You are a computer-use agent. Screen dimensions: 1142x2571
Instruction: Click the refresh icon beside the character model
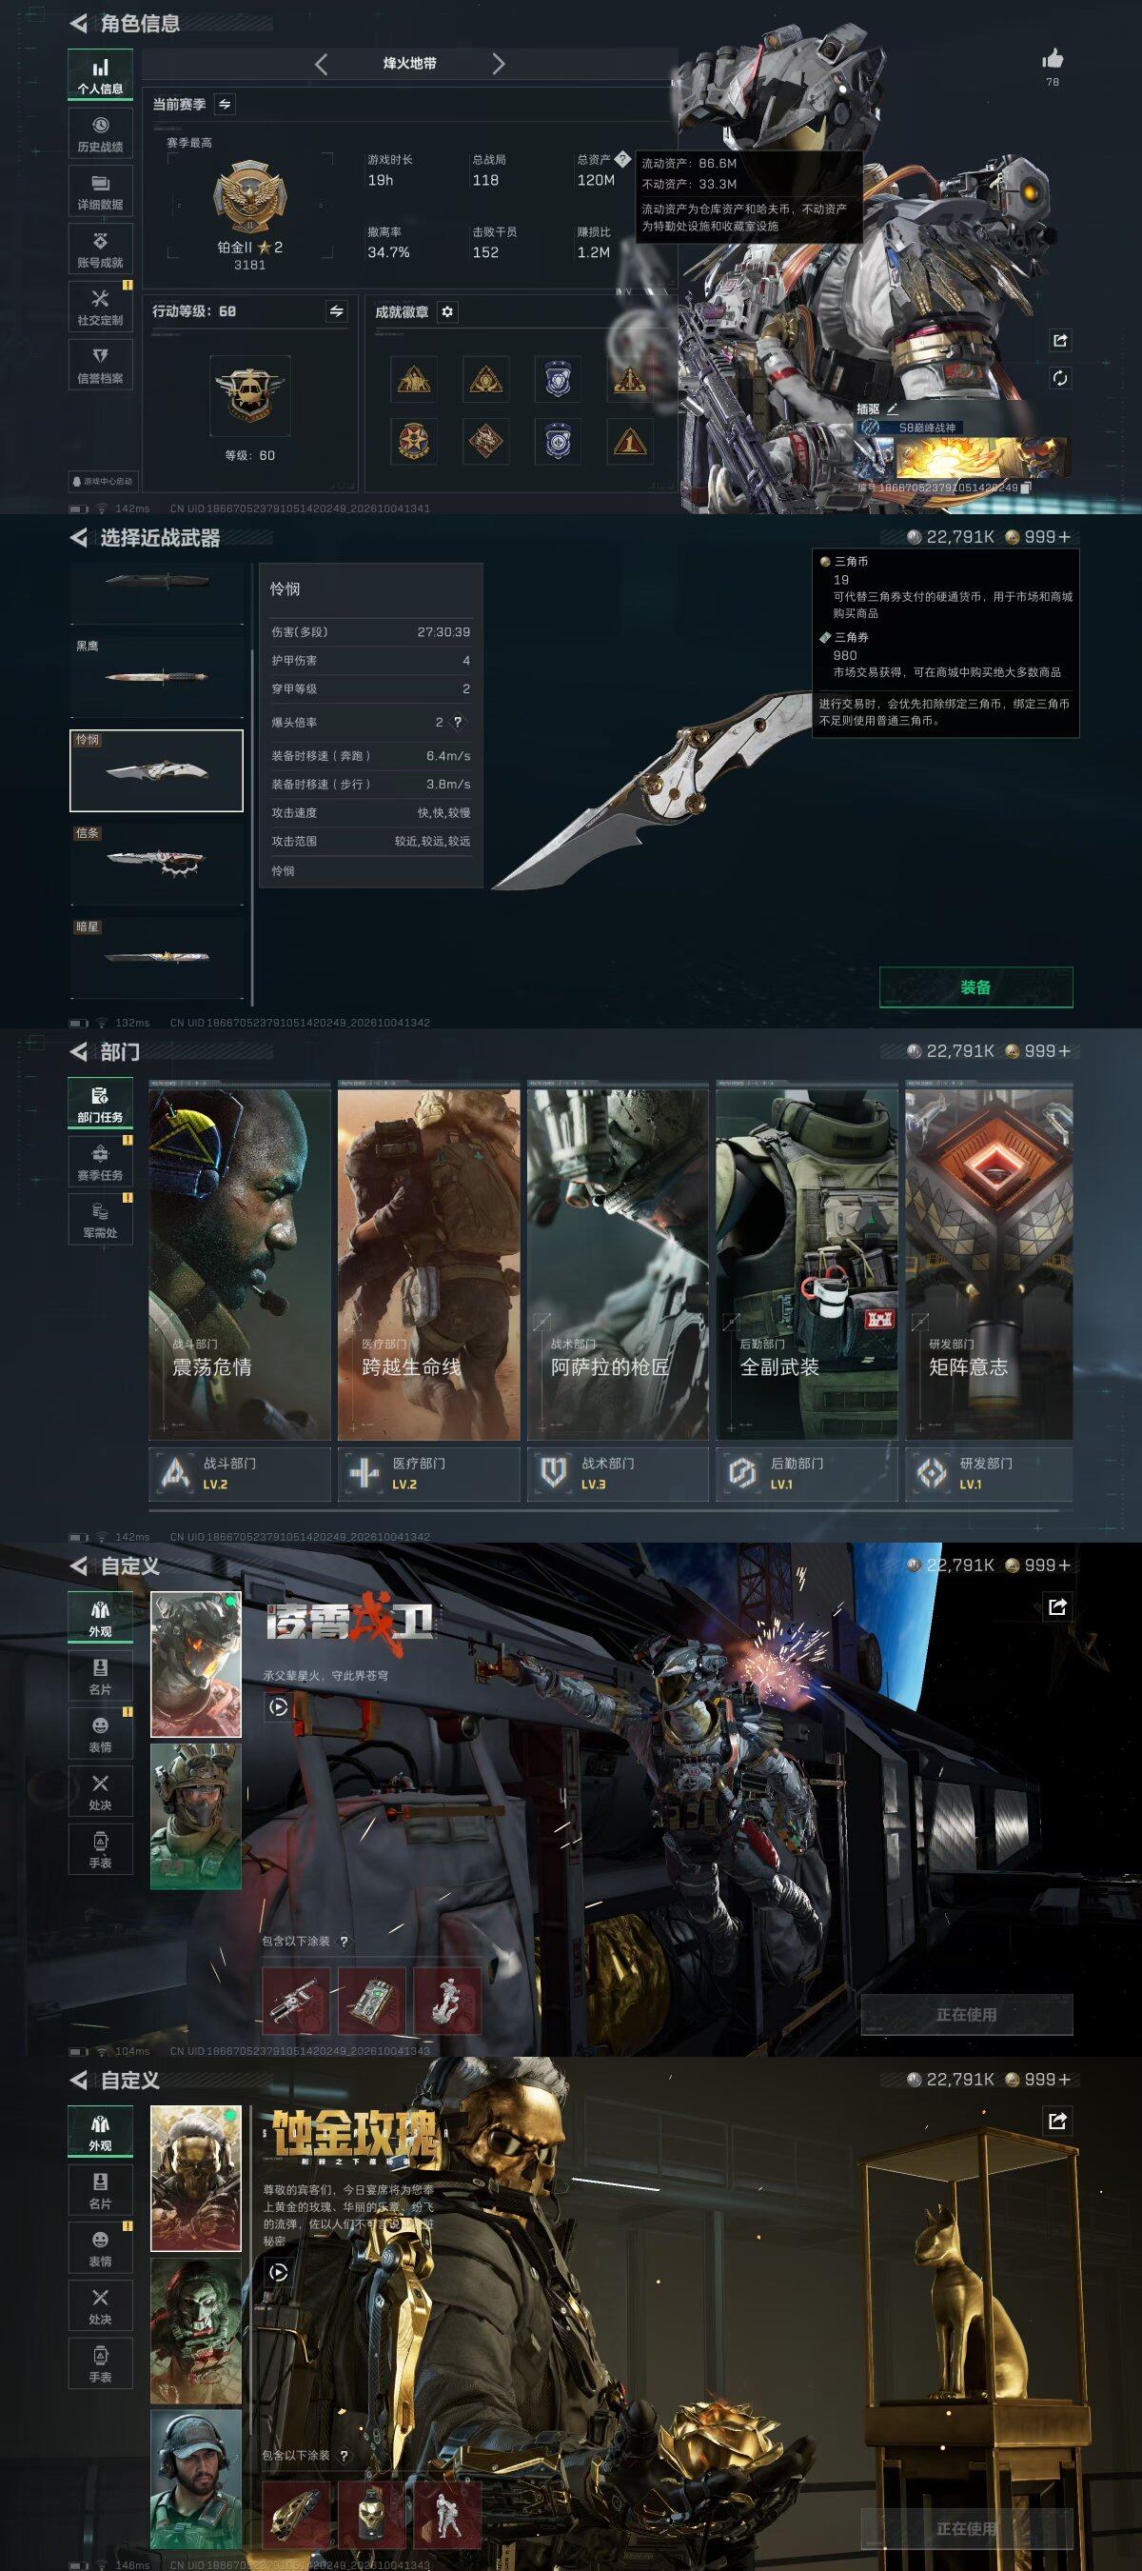pos(1060,377)
